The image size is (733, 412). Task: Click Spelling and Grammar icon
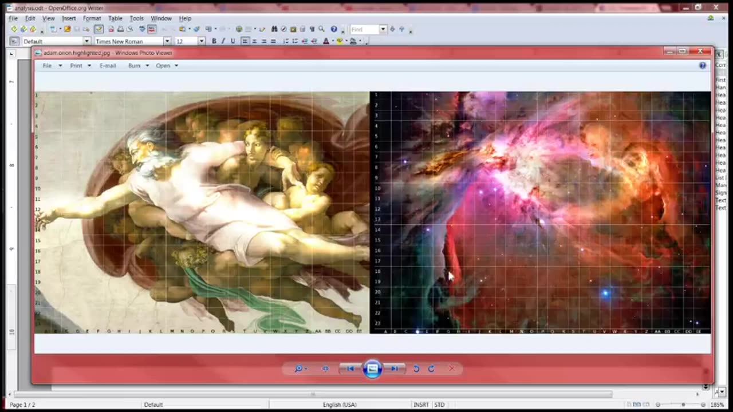(x=142, y=29)
